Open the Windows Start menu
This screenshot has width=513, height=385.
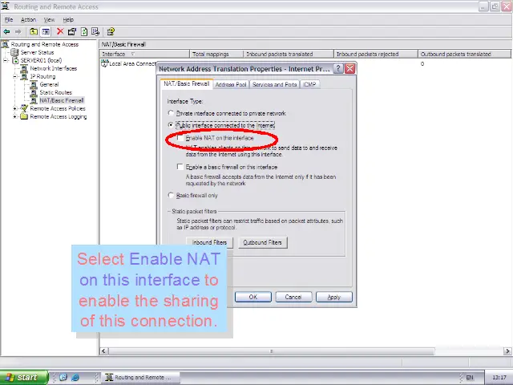[x=24, y=378]
